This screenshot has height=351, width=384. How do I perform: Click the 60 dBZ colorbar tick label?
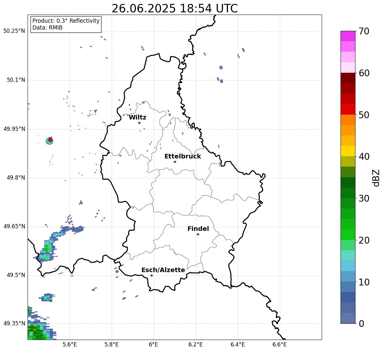364,73
